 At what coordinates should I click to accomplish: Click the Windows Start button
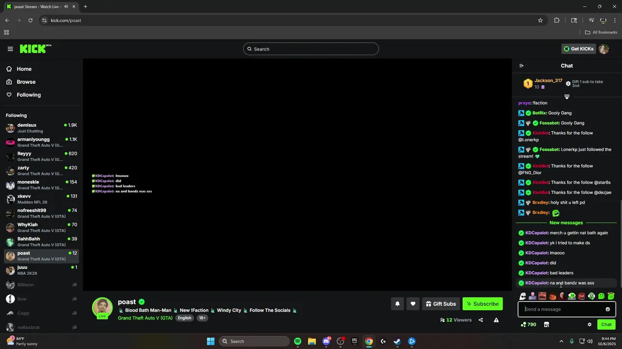pos(210,341)
